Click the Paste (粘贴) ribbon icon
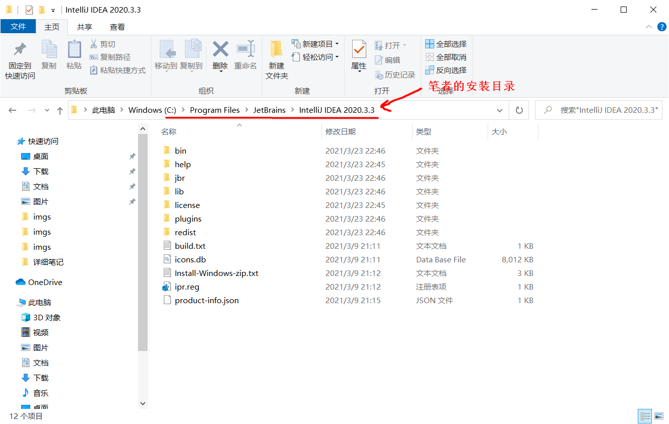The height and width of the screenshot is (424, 669). point(74,49)
